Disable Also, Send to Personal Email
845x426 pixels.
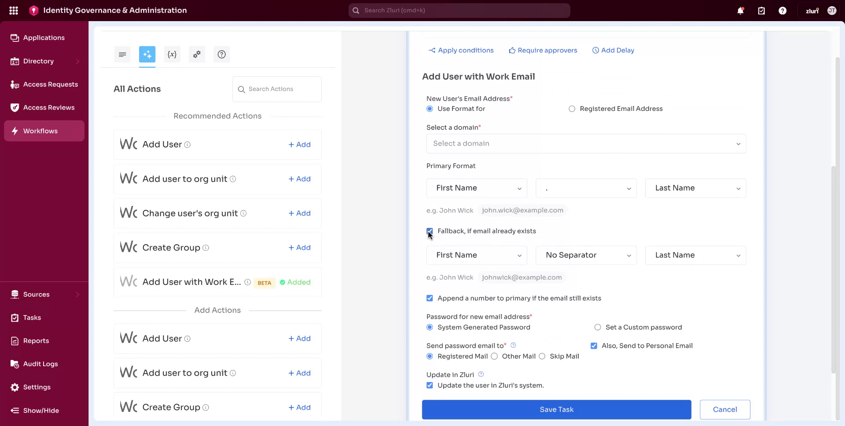tap(594, 345)
